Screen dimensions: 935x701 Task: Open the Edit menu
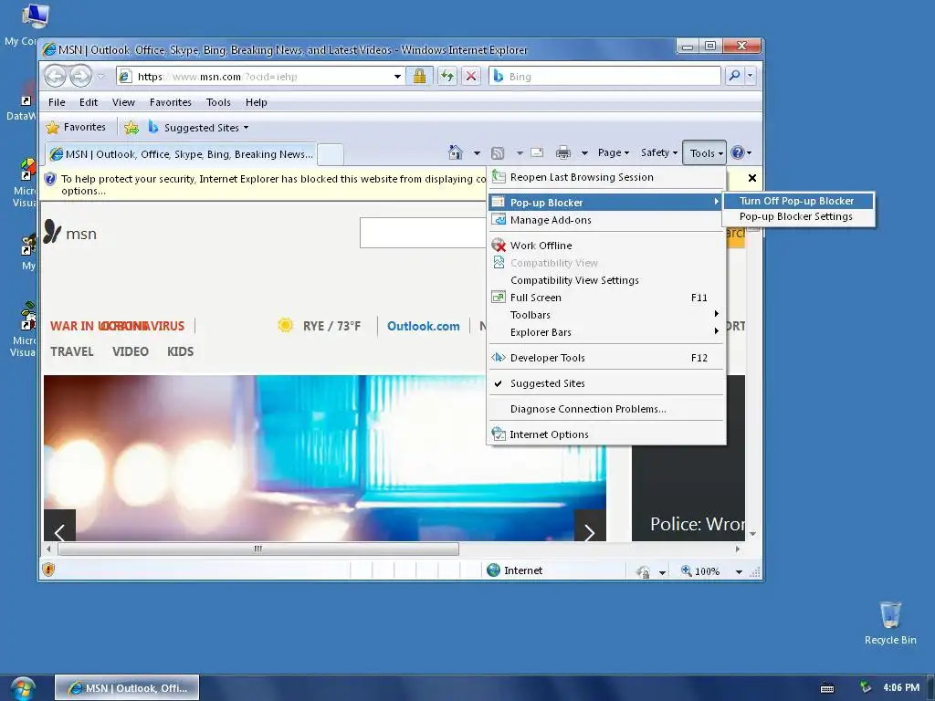tap(89, 102)
